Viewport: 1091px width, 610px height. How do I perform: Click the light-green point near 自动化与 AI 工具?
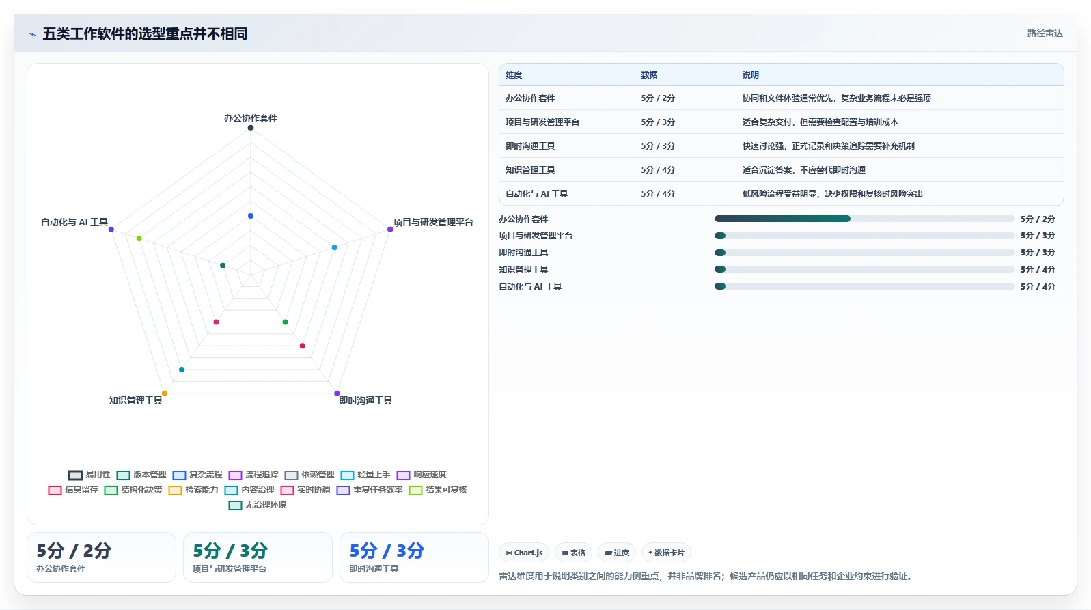tap(139, 238)
